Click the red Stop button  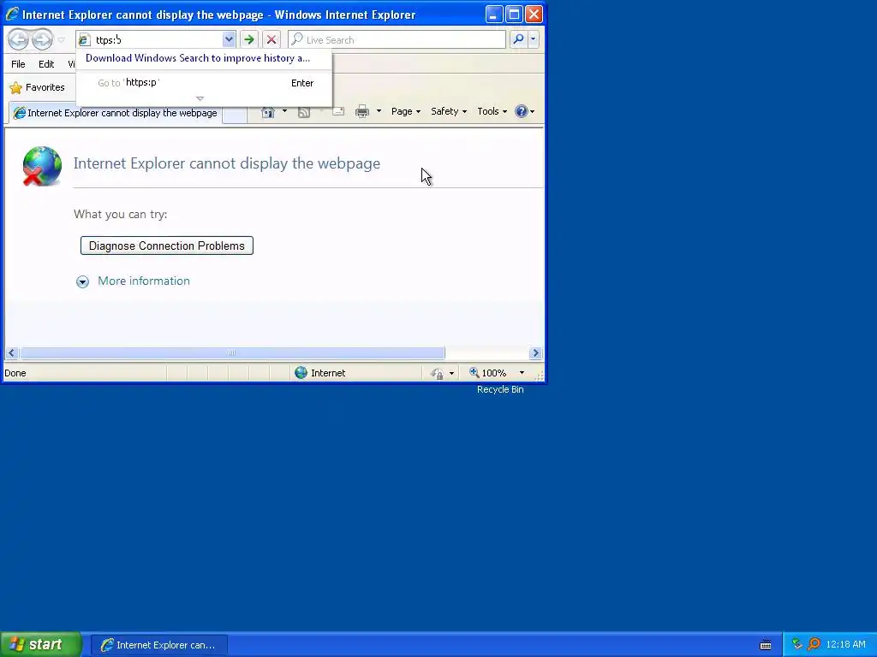click(271, 39)
